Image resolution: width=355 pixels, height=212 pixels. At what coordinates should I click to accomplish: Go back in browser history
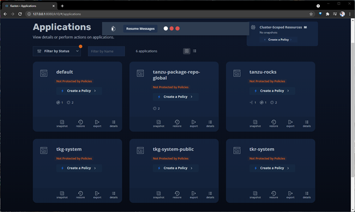click(5, 14)
